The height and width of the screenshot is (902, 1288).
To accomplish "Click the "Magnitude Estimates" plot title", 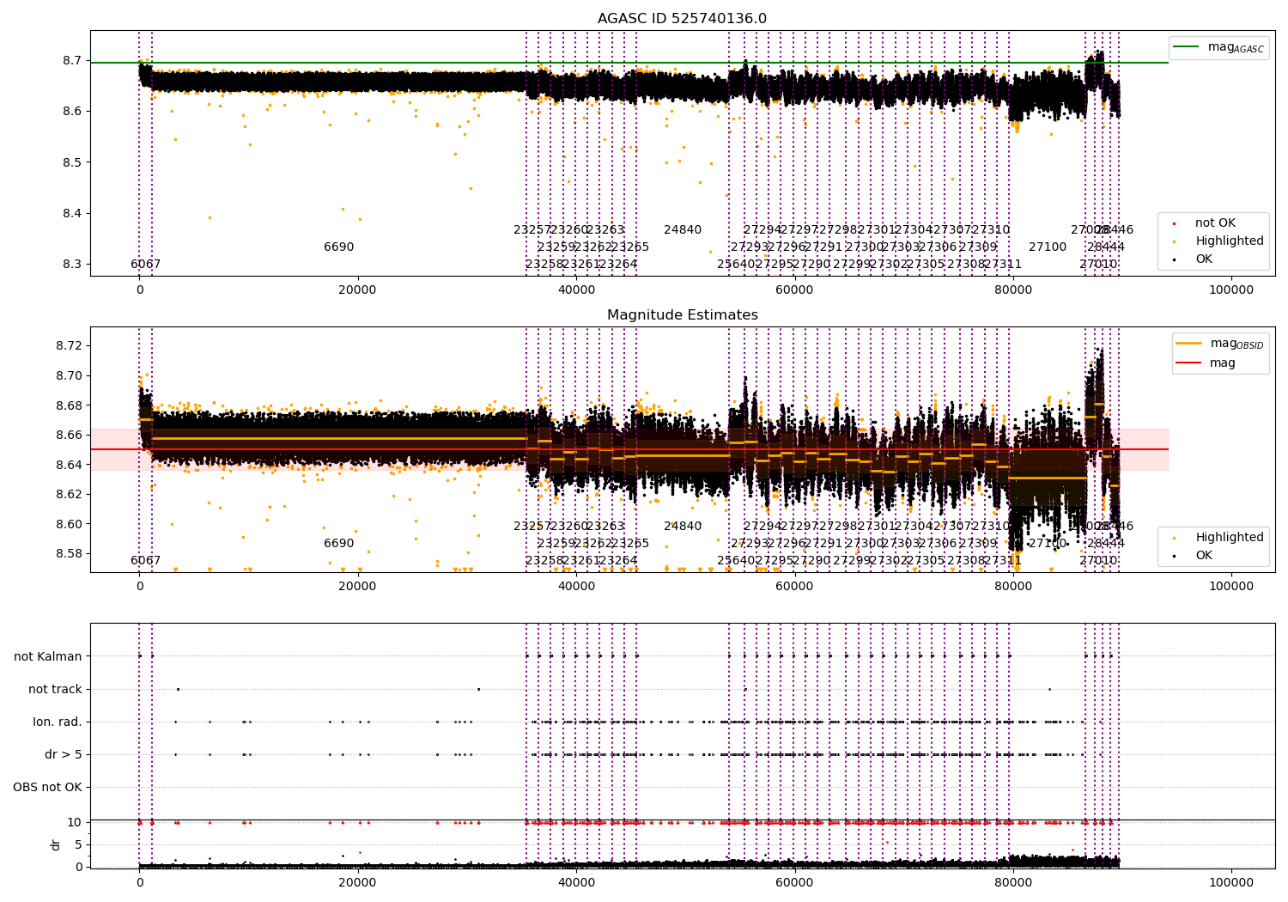I will click(682, 315).
